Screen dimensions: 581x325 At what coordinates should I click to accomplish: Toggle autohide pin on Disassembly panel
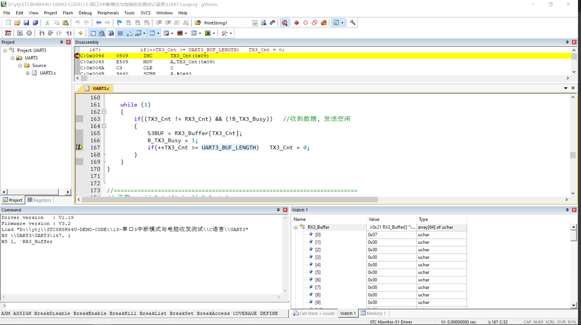point(567,42)
